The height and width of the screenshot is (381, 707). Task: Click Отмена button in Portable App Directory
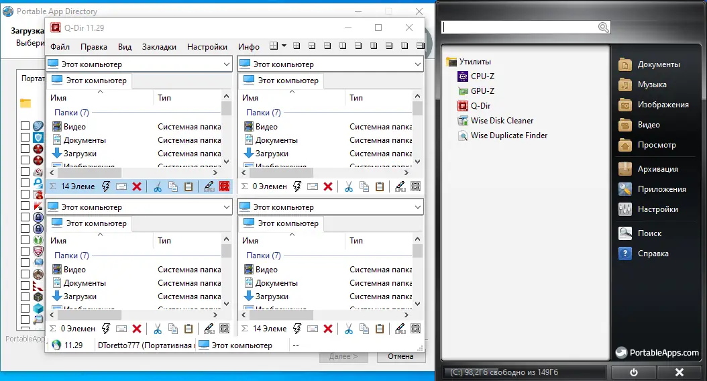[400, 356]
